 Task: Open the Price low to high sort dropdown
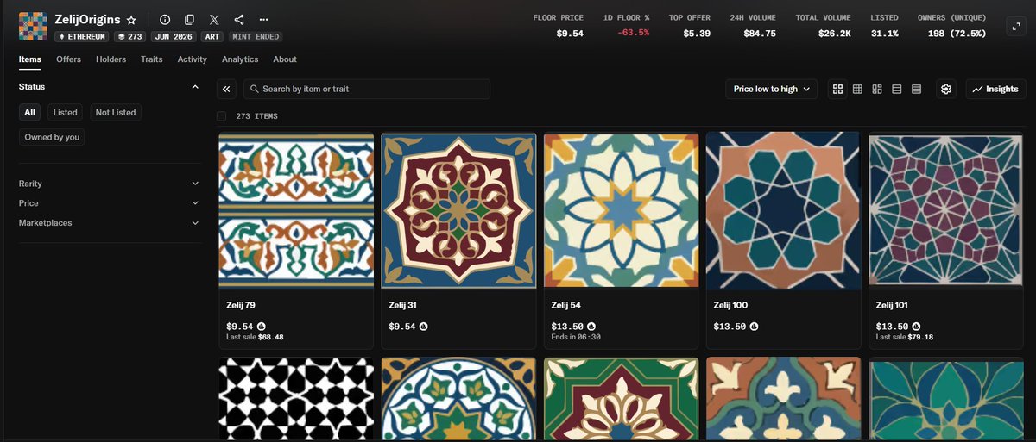pos(772,89)
